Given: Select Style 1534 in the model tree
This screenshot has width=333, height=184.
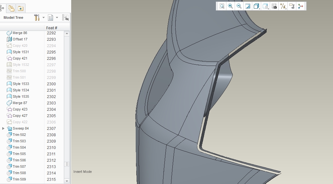Looking at the screenshot, I should [21, 90].
